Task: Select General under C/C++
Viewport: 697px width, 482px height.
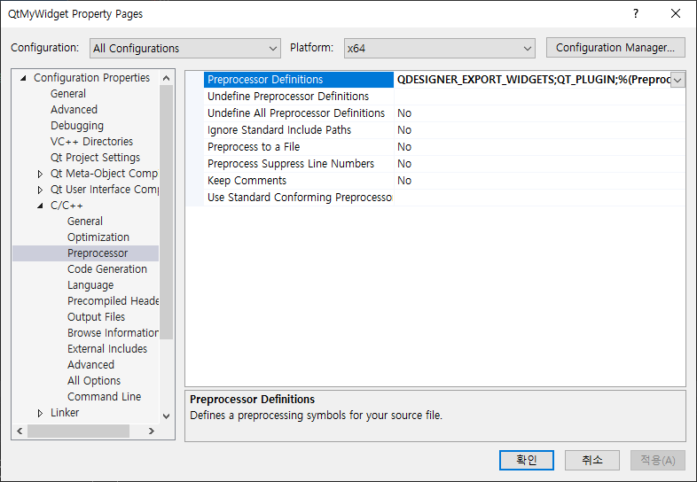Action: 85,222
